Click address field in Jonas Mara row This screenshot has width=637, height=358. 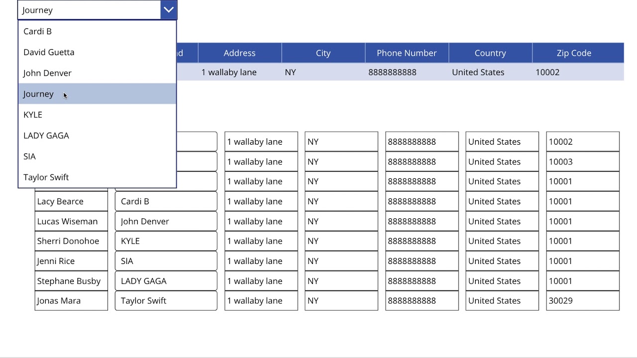click(261, 301)
